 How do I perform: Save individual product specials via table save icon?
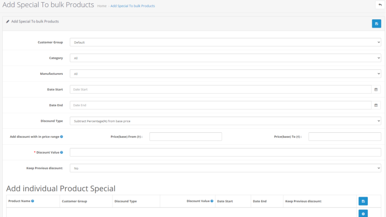363,201
